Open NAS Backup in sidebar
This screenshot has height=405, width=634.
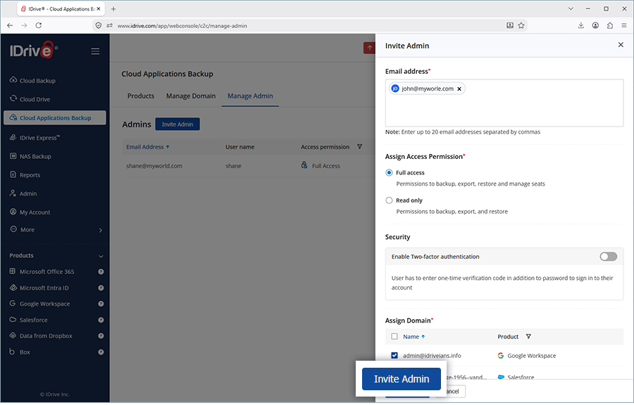pos(30,156)
